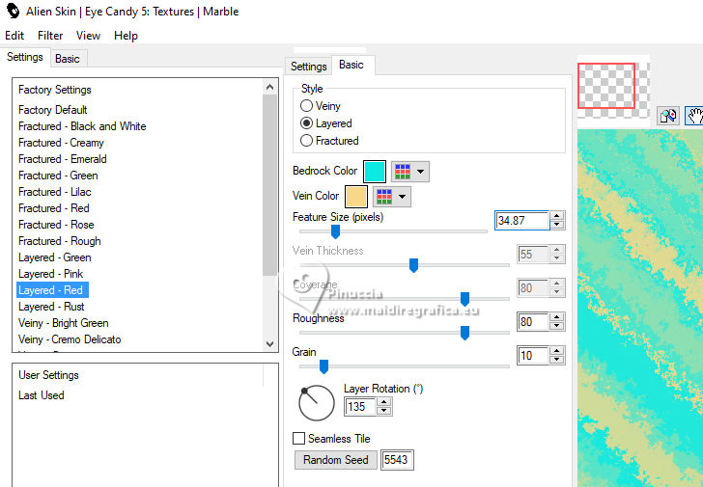Select Fractured - Rose preset

point(56,225)
